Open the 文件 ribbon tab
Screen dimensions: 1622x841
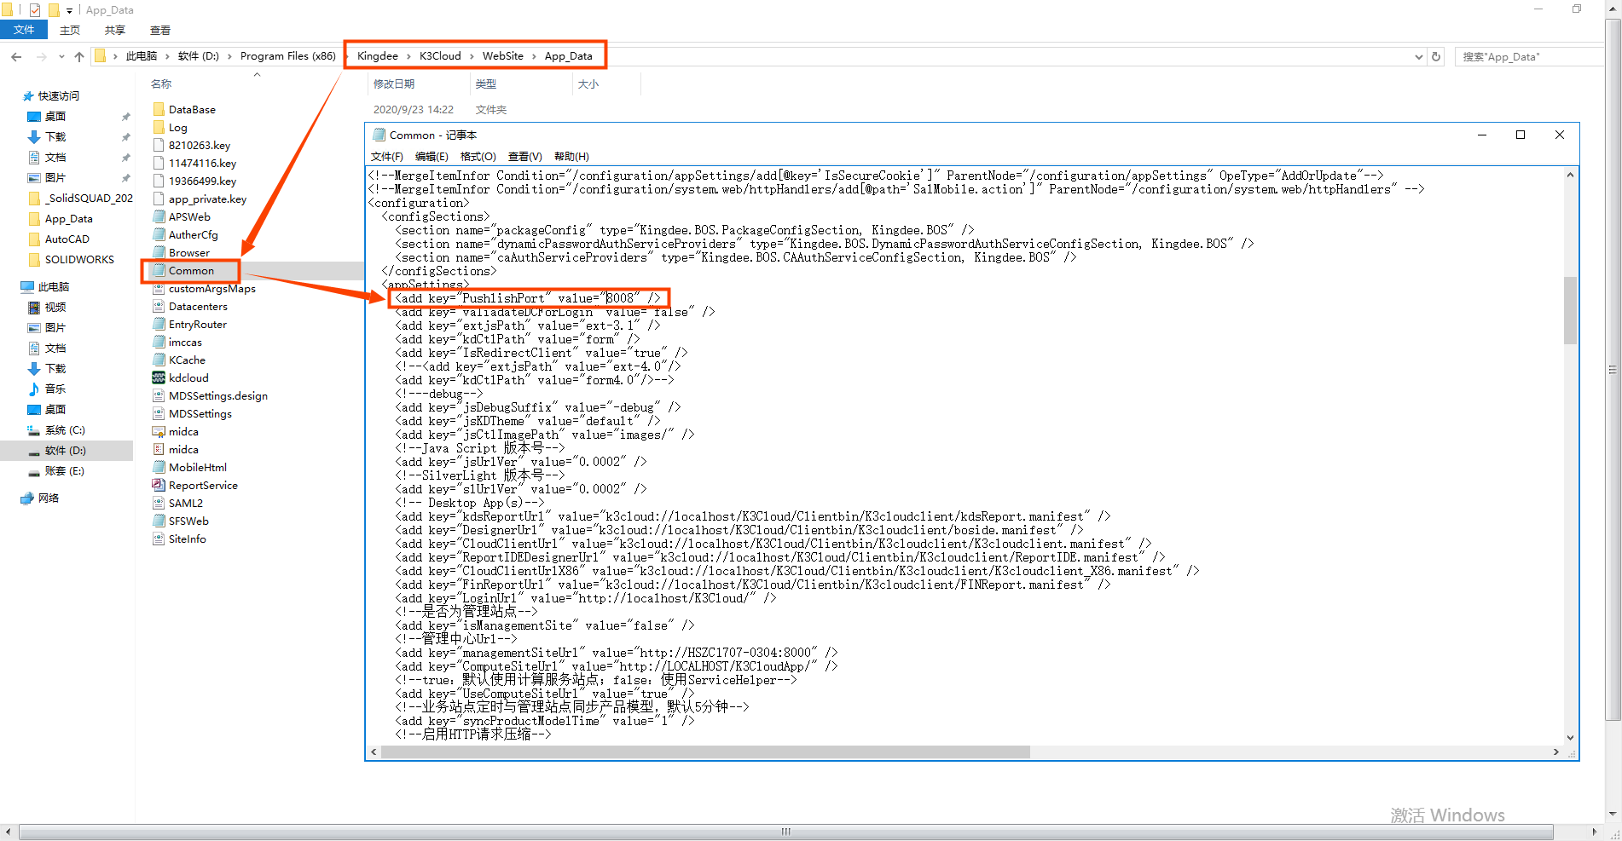click(24, 30)
